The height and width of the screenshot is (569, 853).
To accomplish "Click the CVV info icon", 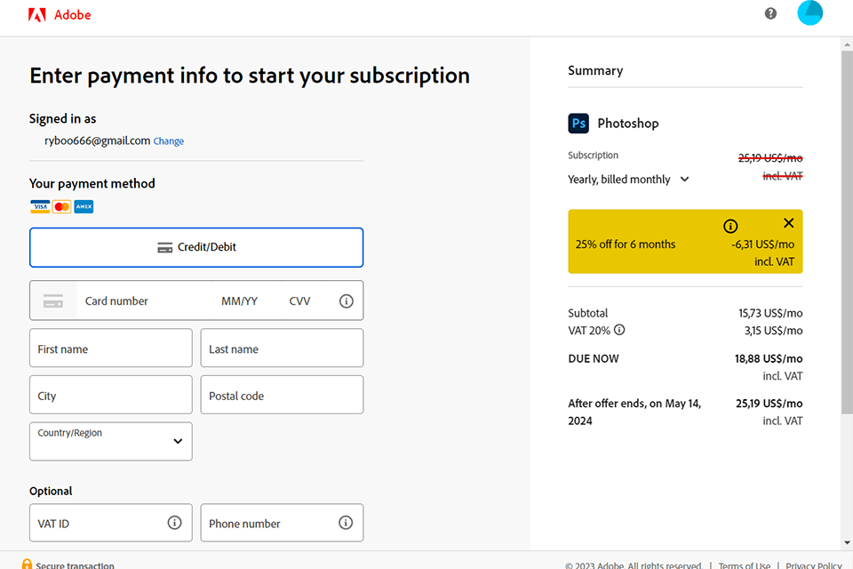I will (x=347, y=301).
